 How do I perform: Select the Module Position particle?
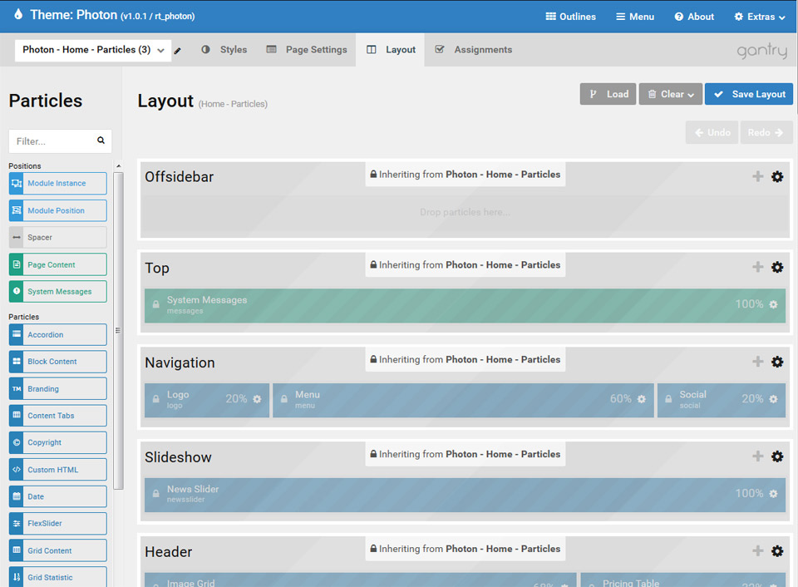58,210
